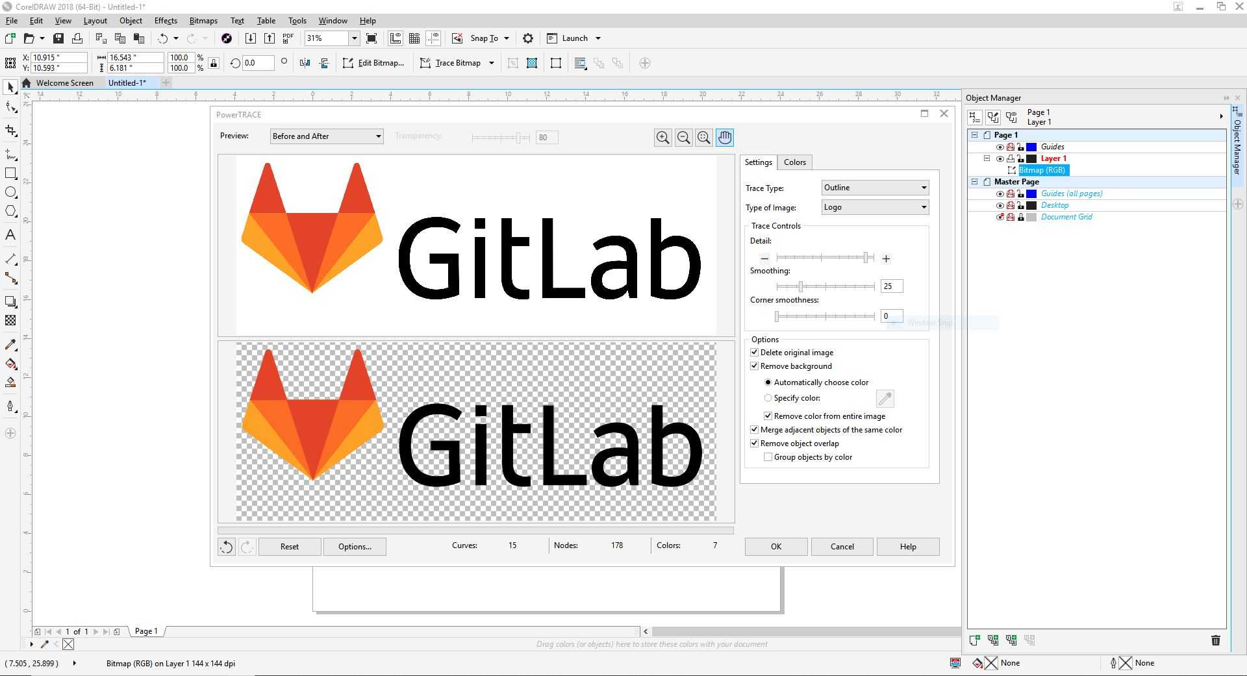Viewport: 1247px width, 676px height.
Task: Click the rotation angle input field
Action: [x=258, y=63]
